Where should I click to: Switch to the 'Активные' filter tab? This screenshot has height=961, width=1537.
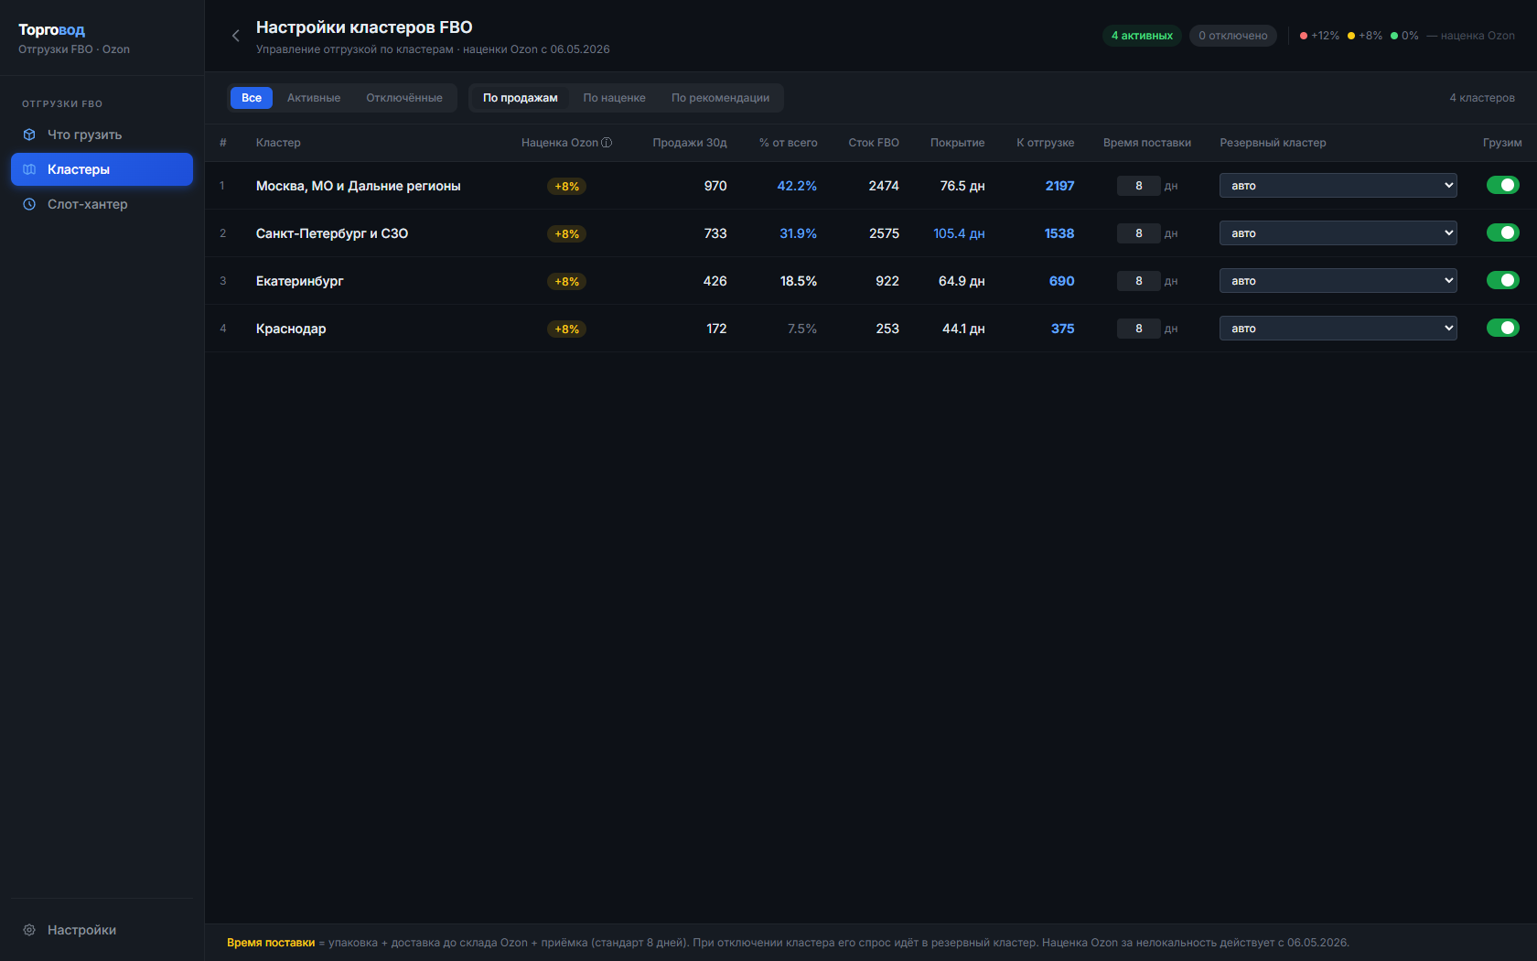point(314,98)
